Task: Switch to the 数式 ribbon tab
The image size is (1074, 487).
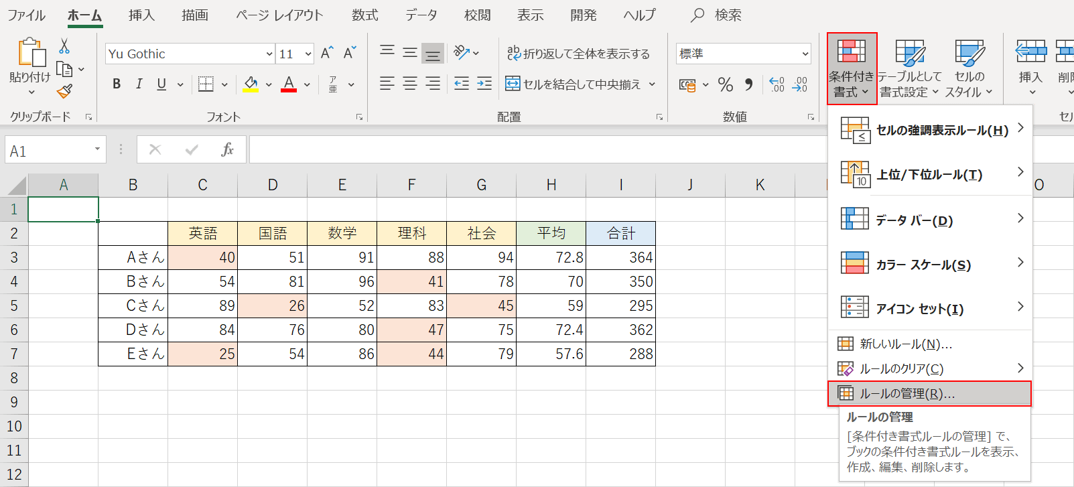Action: pyautogui.click(x=365, y=15)
